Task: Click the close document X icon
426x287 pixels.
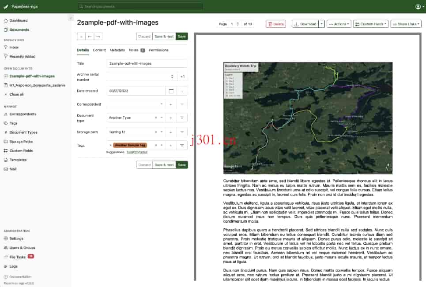Action: coord(81,37)
